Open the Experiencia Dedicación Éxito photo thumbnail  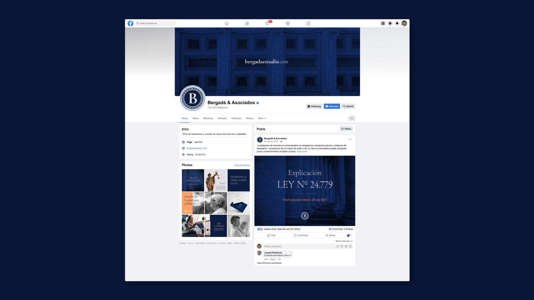[239, 180]
